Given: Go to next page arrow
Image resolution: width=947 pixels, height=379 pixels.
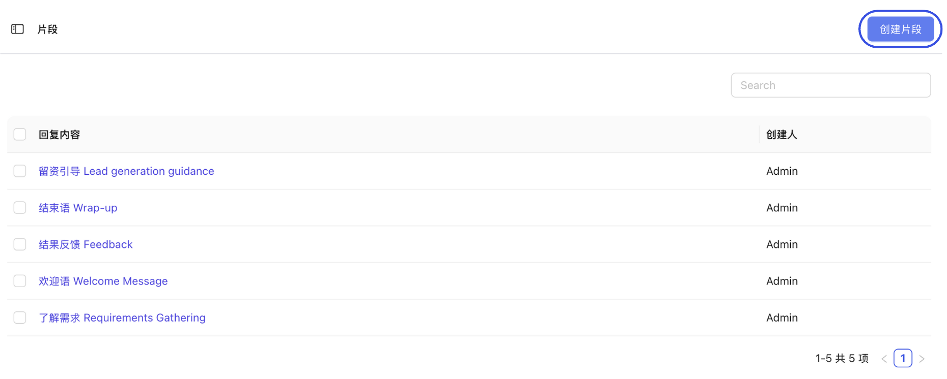Looking at the screenshot, I should [x=922, y=359].
